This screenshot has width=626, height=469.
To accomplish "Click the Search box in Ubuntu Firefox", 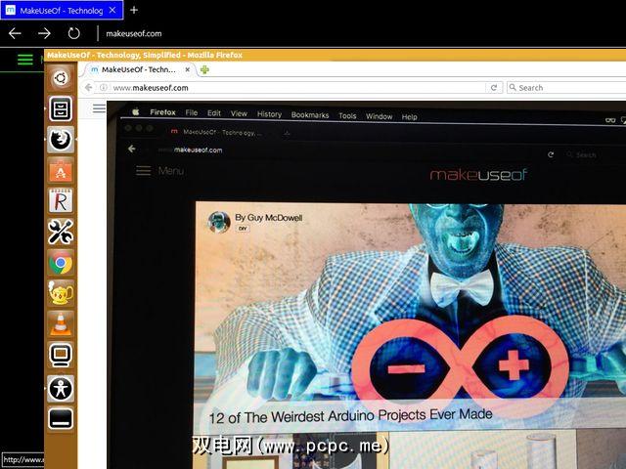I will pyautogui.click(x=567, y=88).
